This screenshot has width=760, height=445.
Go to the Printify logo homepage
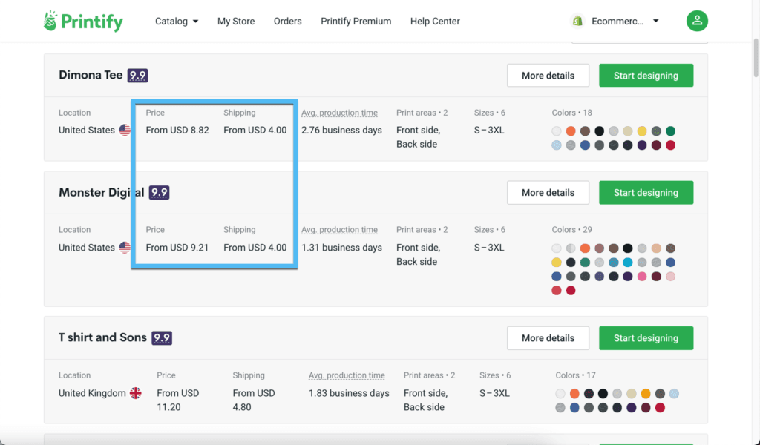83,21
